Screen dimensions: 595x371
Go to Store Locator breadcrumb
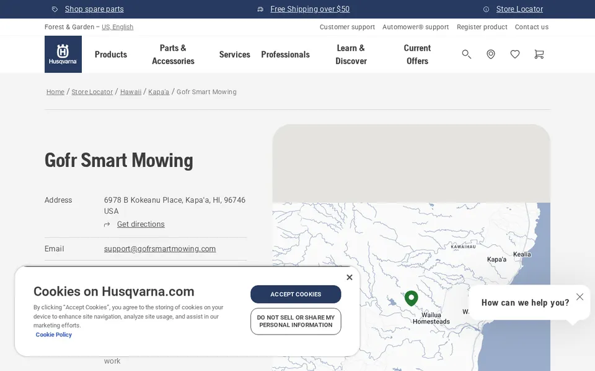92,92
